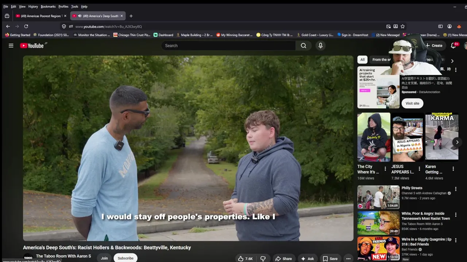Open My Winning Baccarat bookmark

click(234, 35)
